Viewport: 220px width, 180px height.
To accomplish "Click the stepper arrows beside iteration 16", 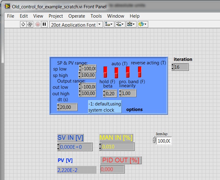I will 173,67.
